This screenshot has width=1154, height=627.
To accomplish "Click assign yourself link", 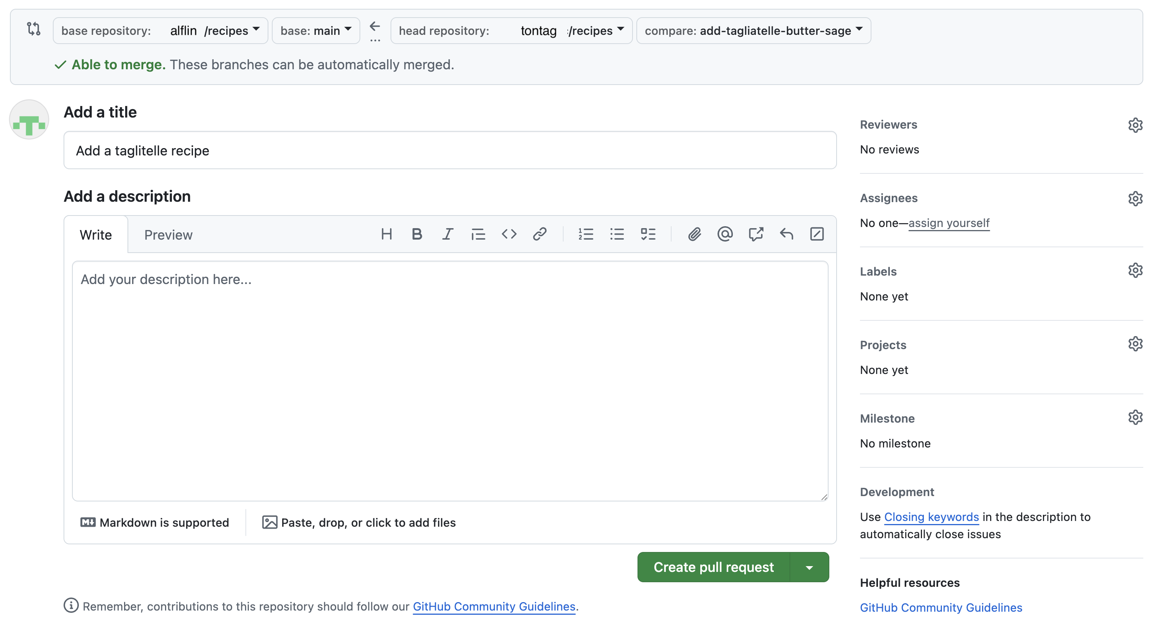I will 949,223.
